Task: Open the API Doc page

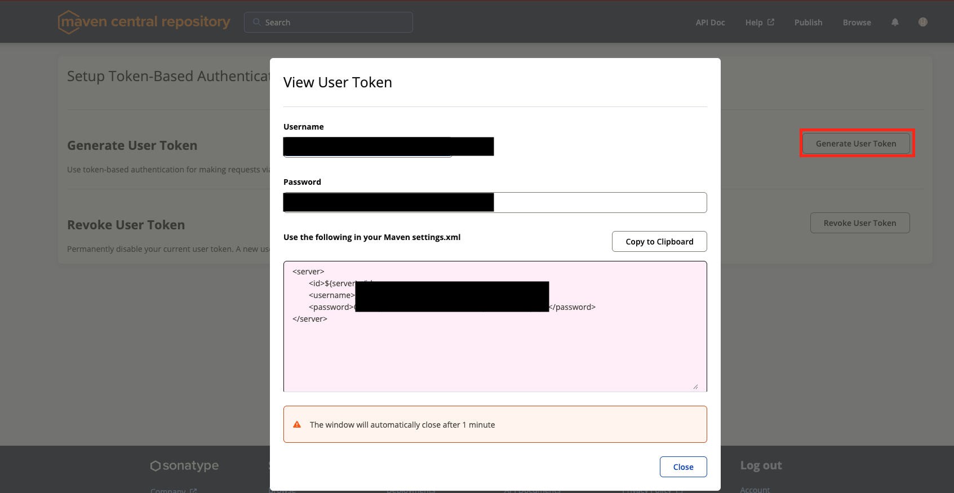Action: coord(710,23)
